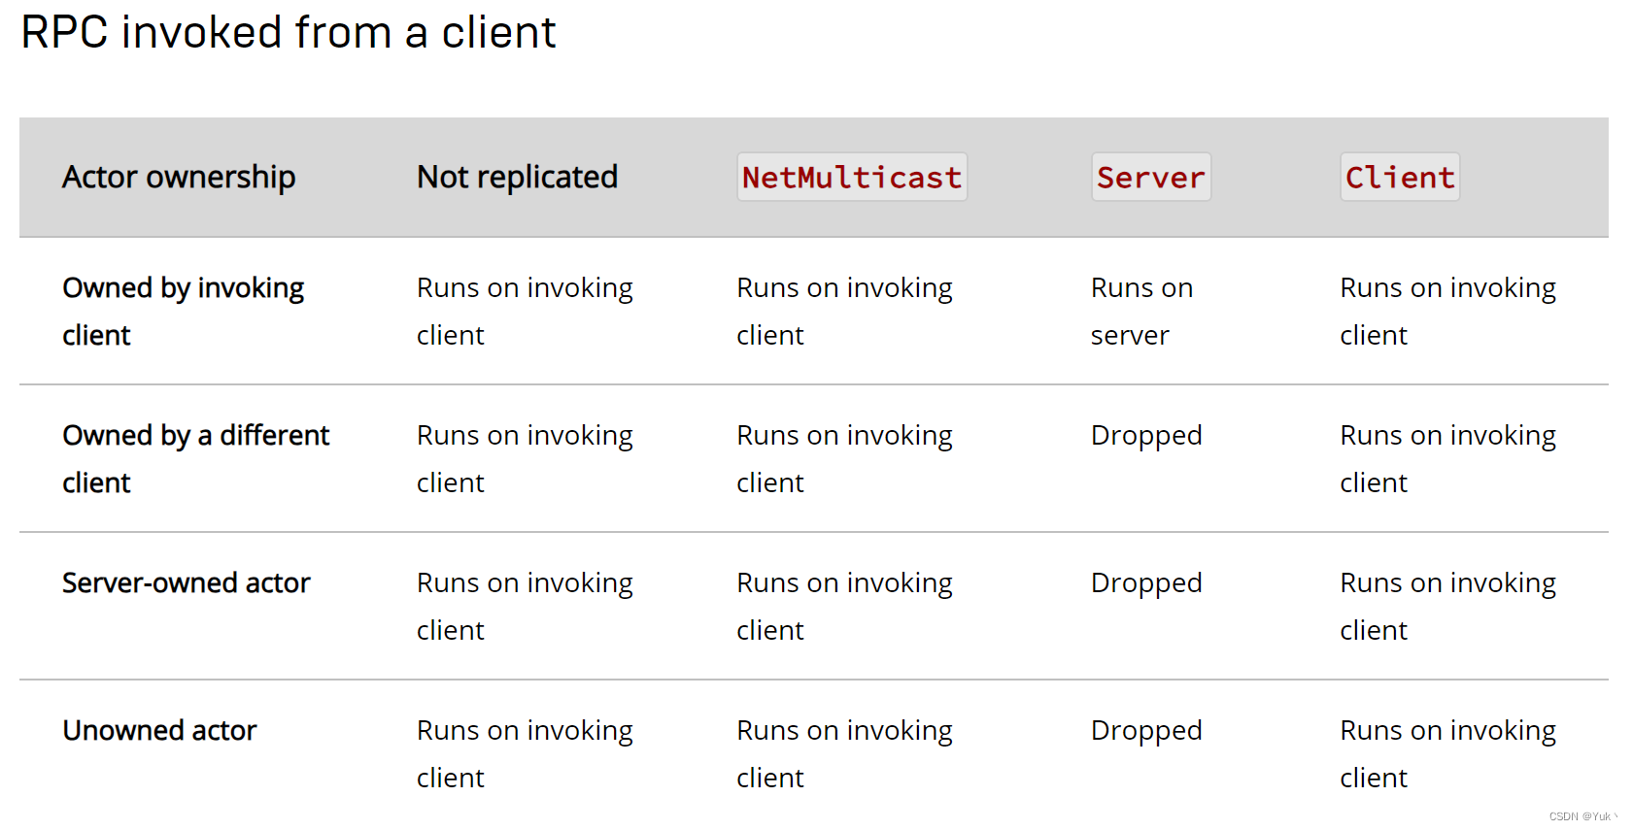The image size is (1633, 830).
Task: Click Dropped cell in Server-owned actor row
Action: click(x=1146, y=583)
